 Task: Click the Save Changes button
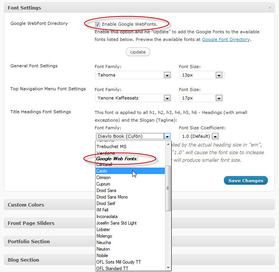tap(246, 181)
